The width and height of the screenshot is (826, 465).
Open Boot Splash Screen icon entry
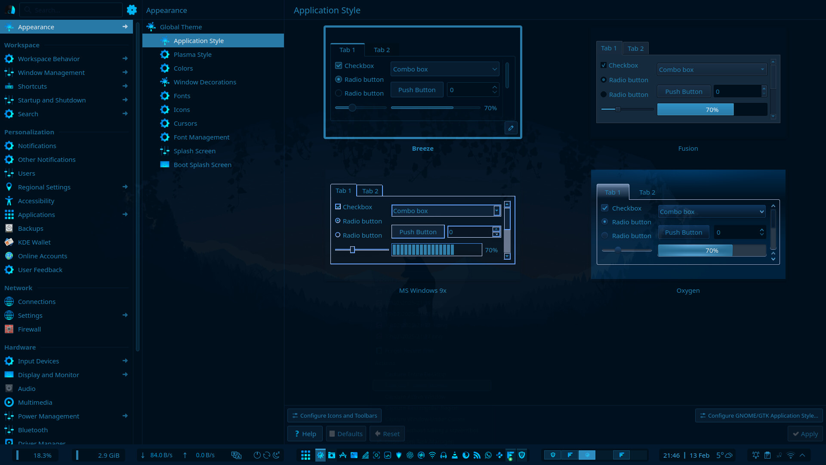(x=165, y=165)
